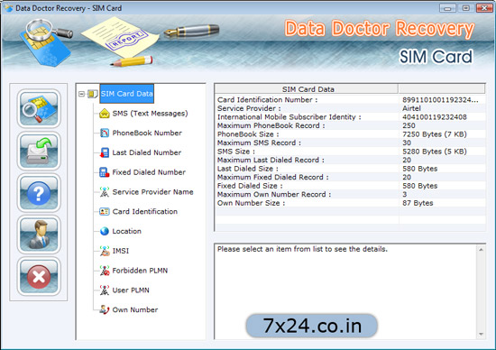Click the Fixed Dialed Number icon
The image size is (496, 350).
(x=104, y=172)
